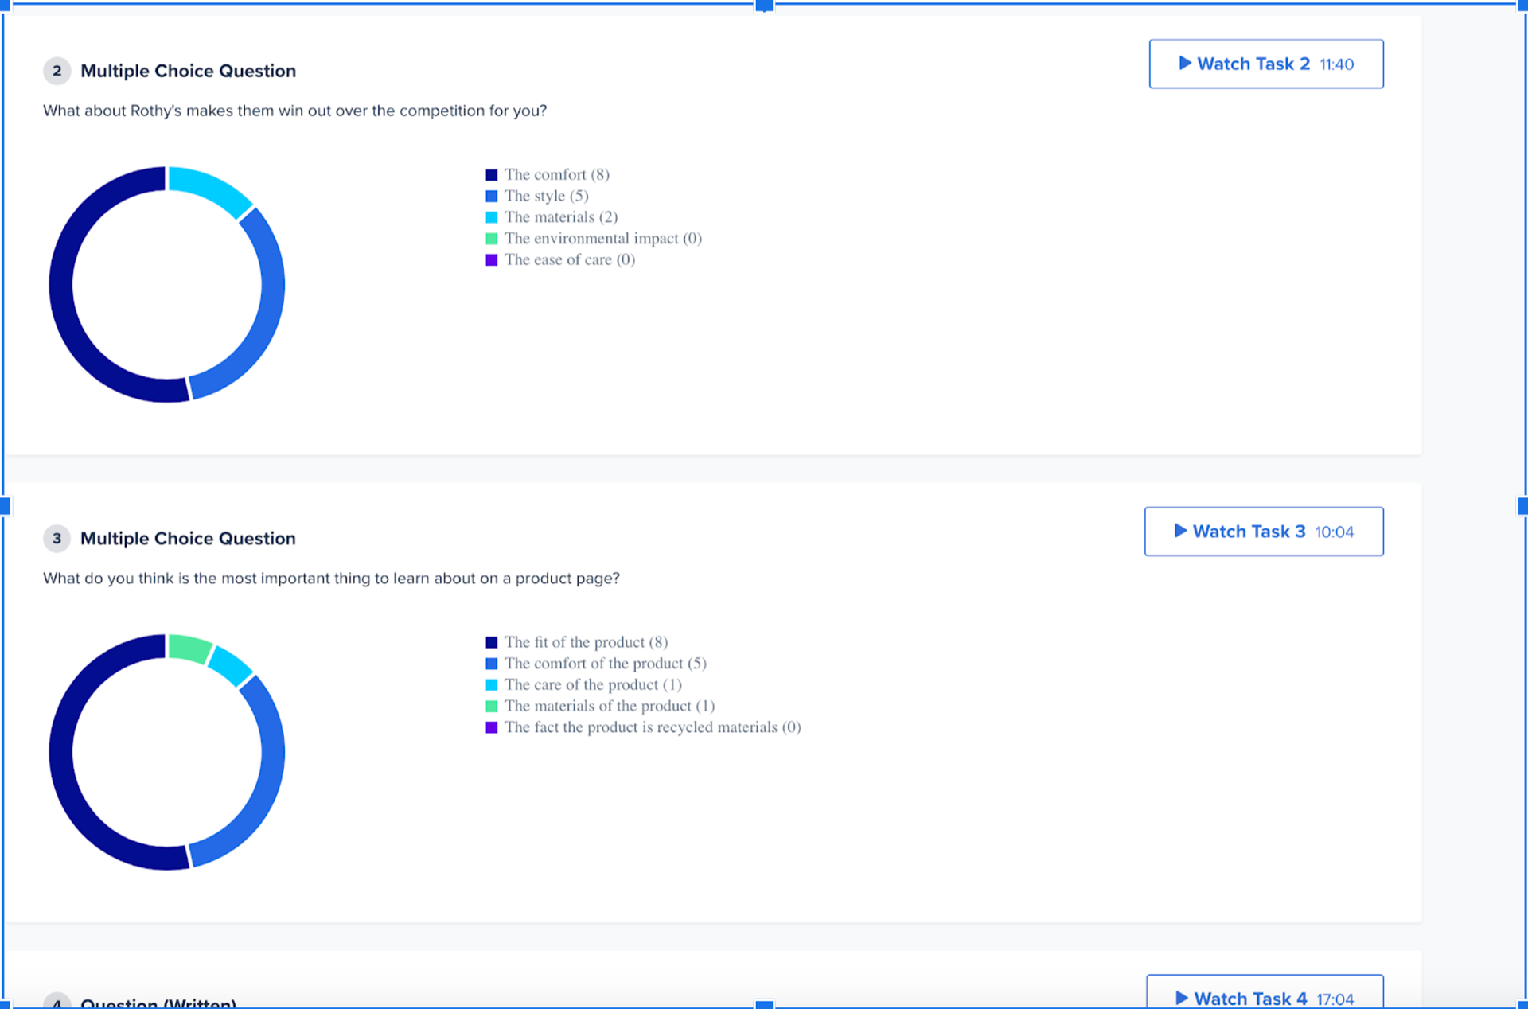Click cyan 'care of the product (1)' swatch

click(x=492, y=685)
